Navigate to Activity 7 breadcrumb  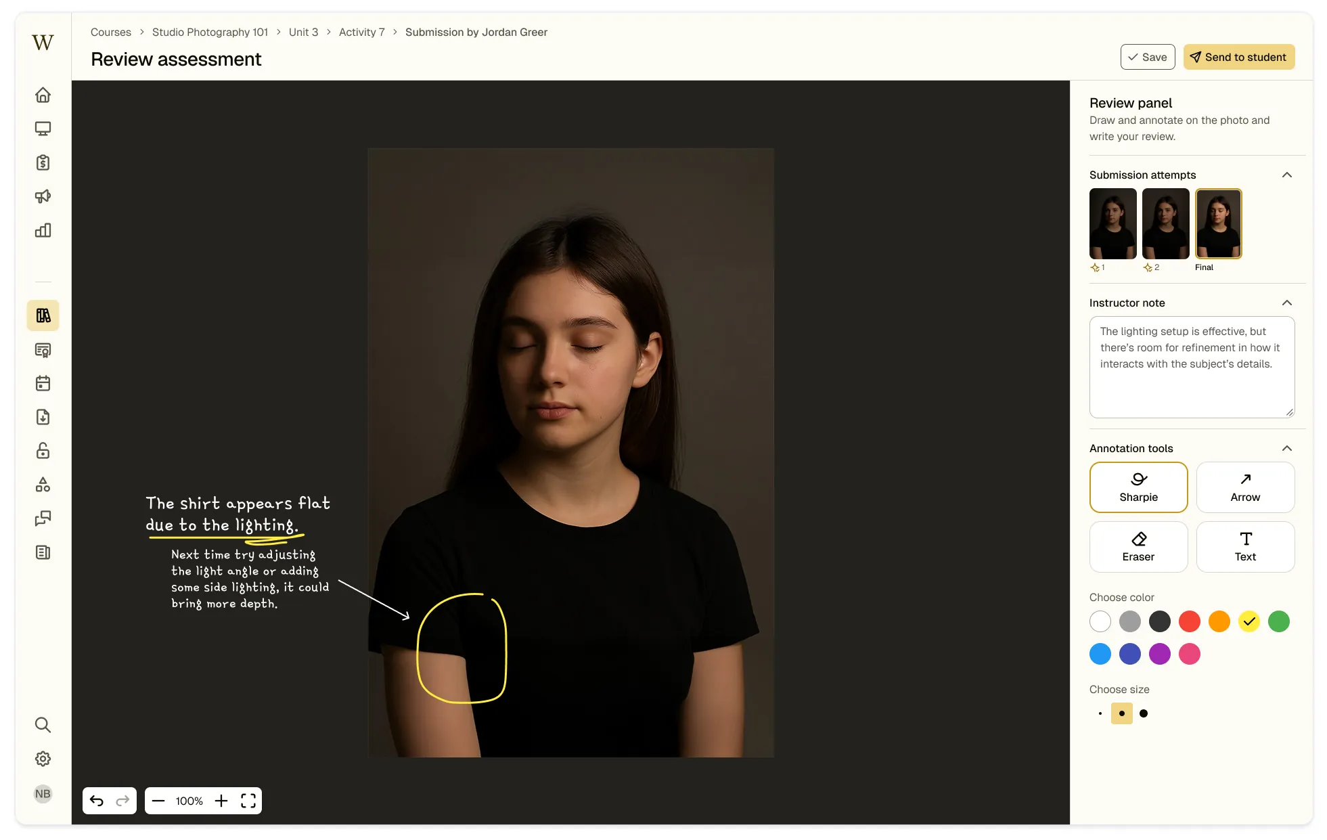pos(361,32)
